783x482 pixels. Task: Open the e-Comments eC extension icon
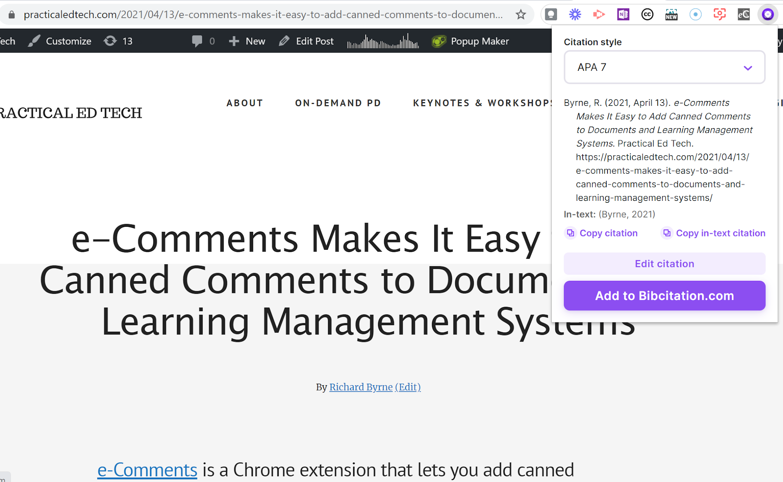(x=743, y=15)
